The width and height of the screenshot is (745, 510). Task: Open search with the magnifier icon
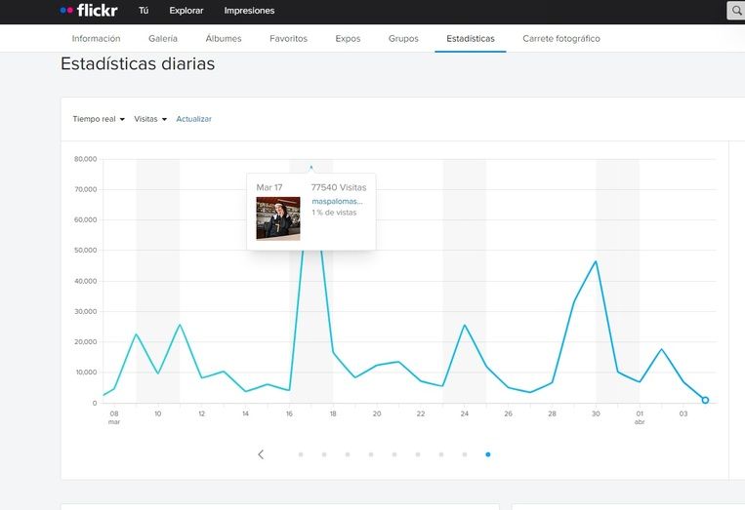coord(735,11)
